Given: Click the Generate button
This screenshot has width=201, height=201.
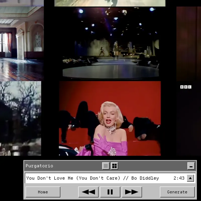Looking at the screenshot, I should tap(177, 192).
